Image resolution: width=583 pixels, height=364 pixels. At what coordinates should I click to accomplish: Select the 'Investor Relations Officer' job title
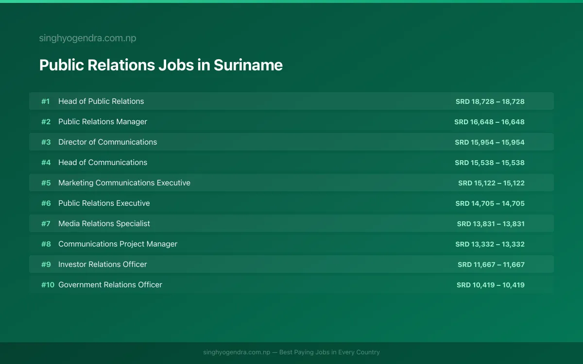[103, 265]
